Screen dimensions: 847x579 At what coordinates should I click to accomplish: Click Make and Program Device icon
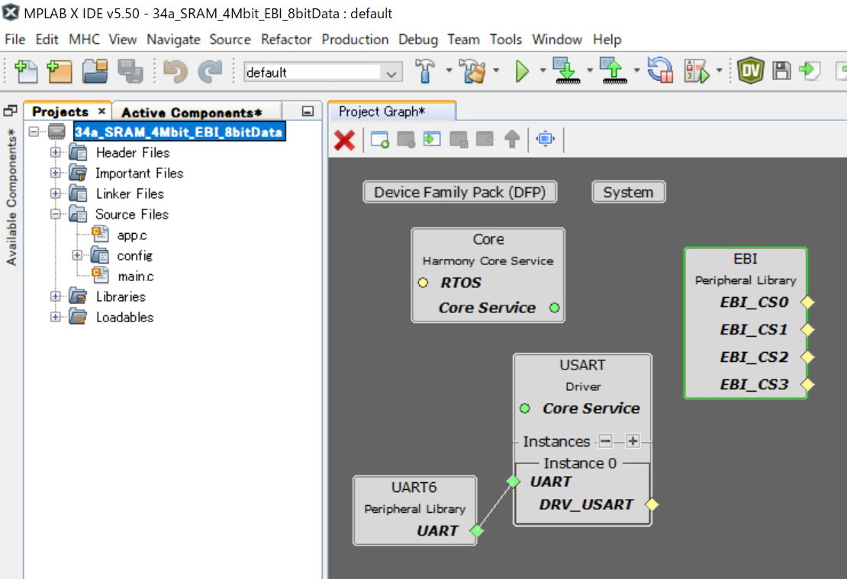coord(567,71)
